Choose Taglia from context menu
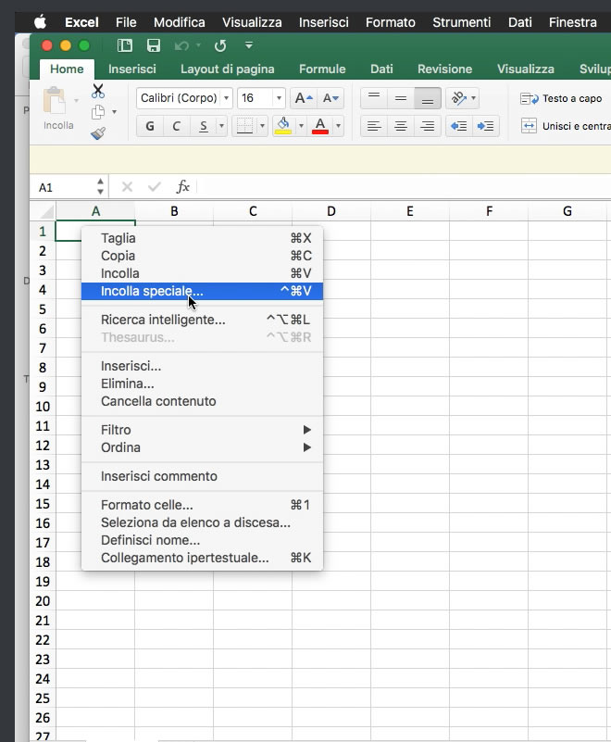611x742 pixels. pyautogui.click(x=203, y=238)
